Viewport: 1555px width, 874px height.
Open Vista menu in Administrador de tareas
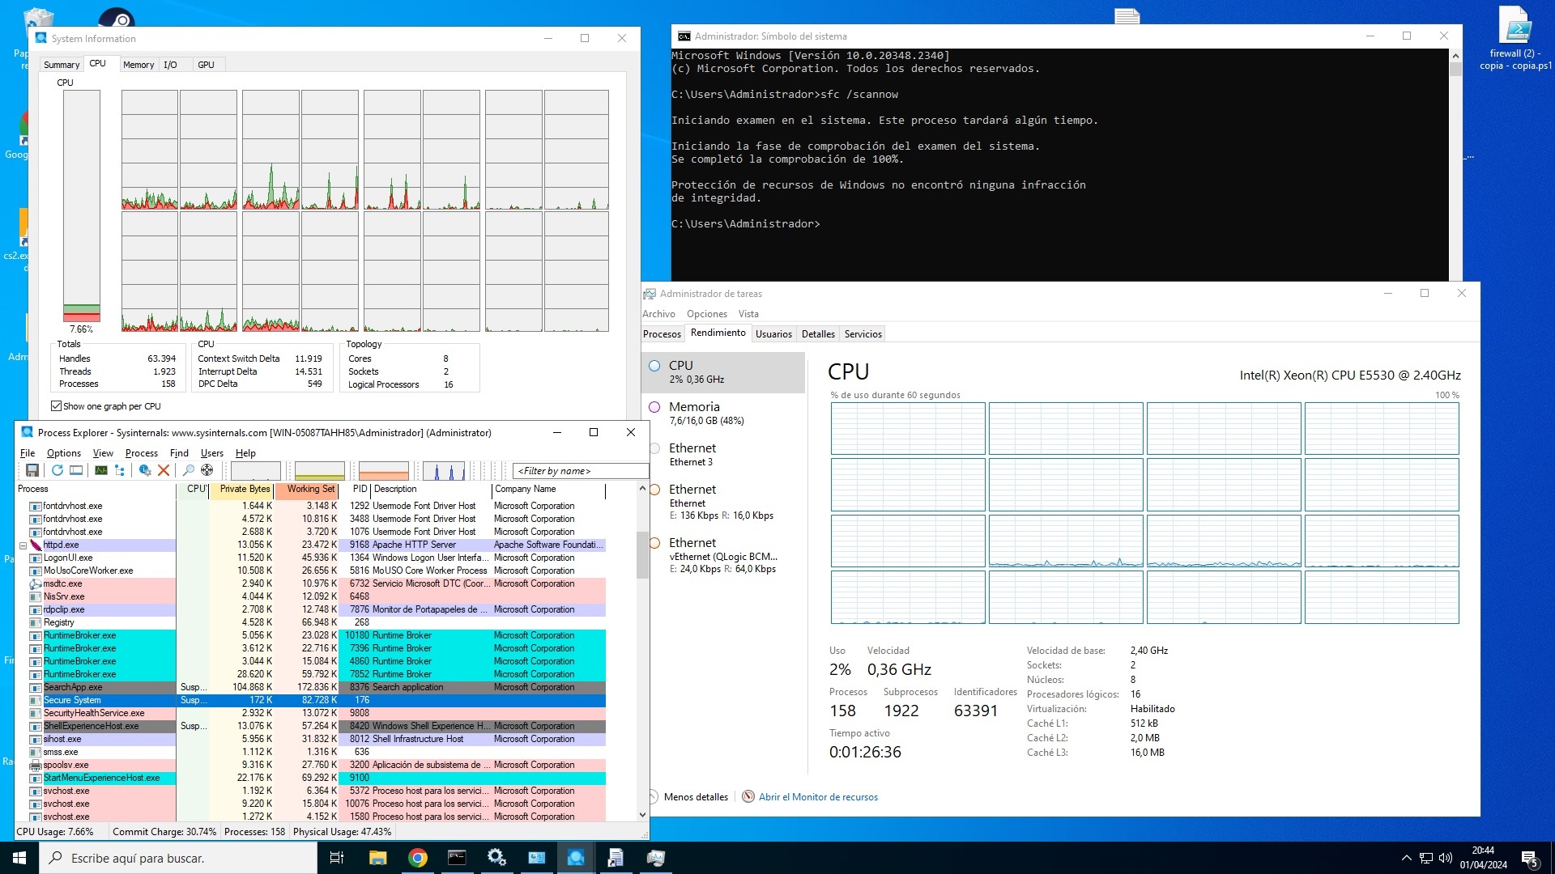click(748, 314)
